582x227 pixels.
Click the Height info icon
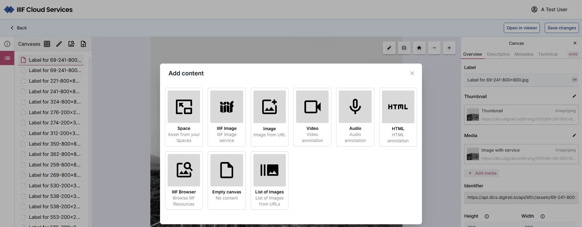click(487, 216)
